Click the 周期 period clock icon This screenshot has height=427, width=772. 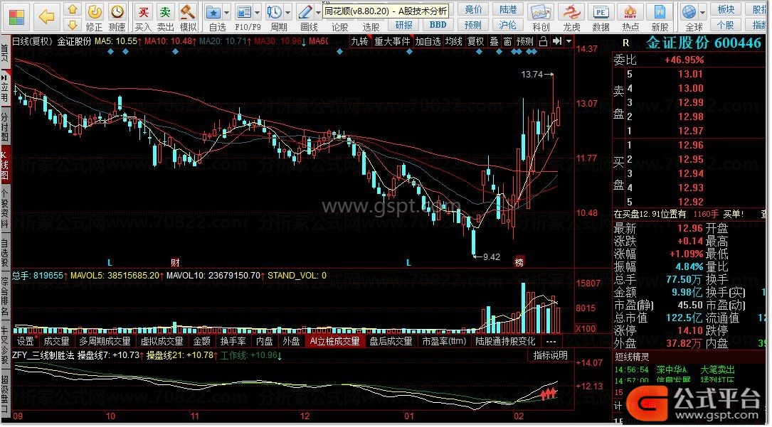click(274, 12)
